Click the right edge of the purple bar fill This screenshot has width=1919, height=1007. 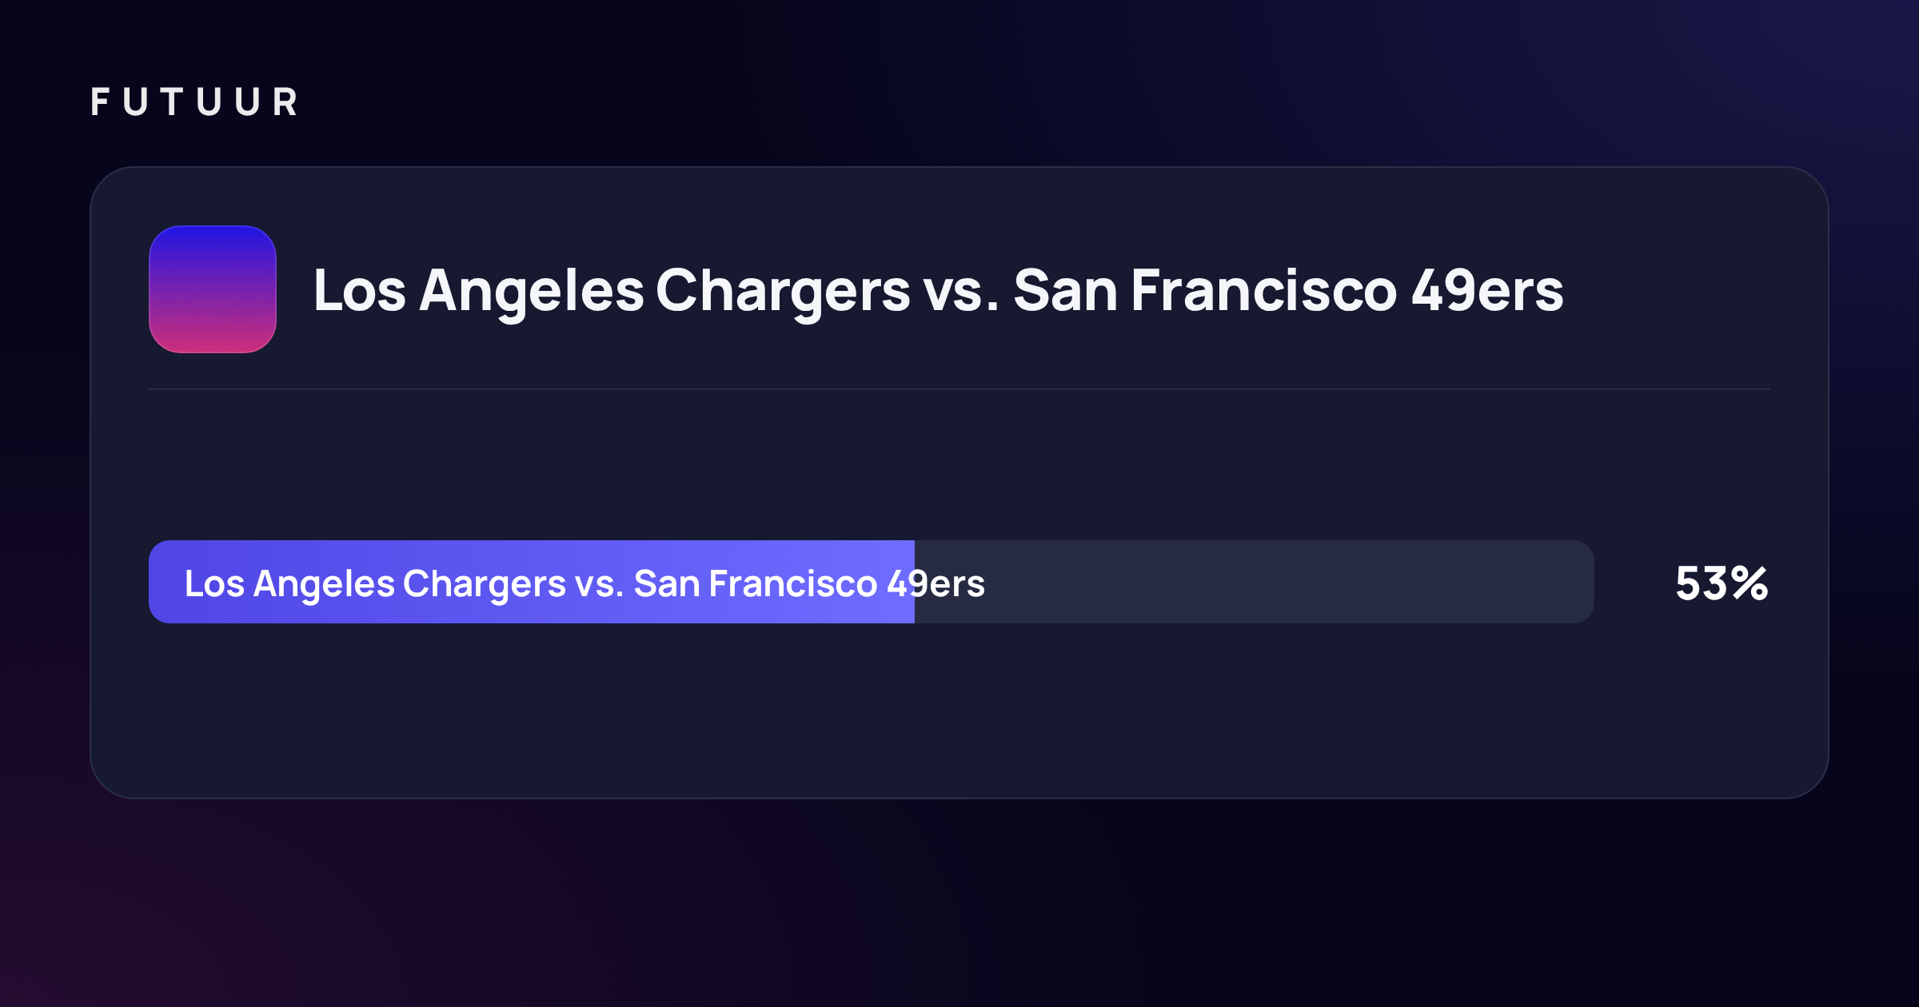point(913,582)
